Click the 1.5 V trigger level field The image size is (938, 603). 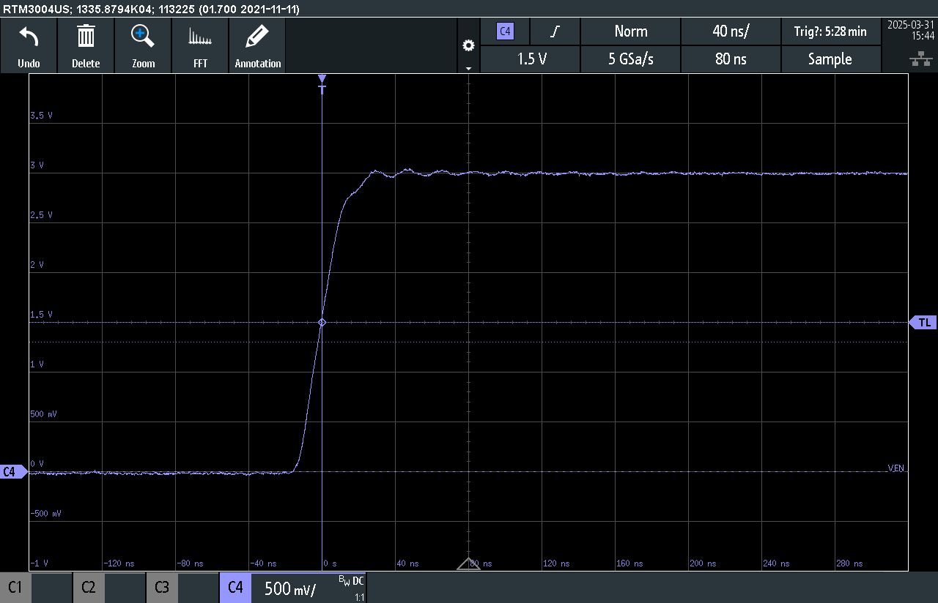pos(530,59)
